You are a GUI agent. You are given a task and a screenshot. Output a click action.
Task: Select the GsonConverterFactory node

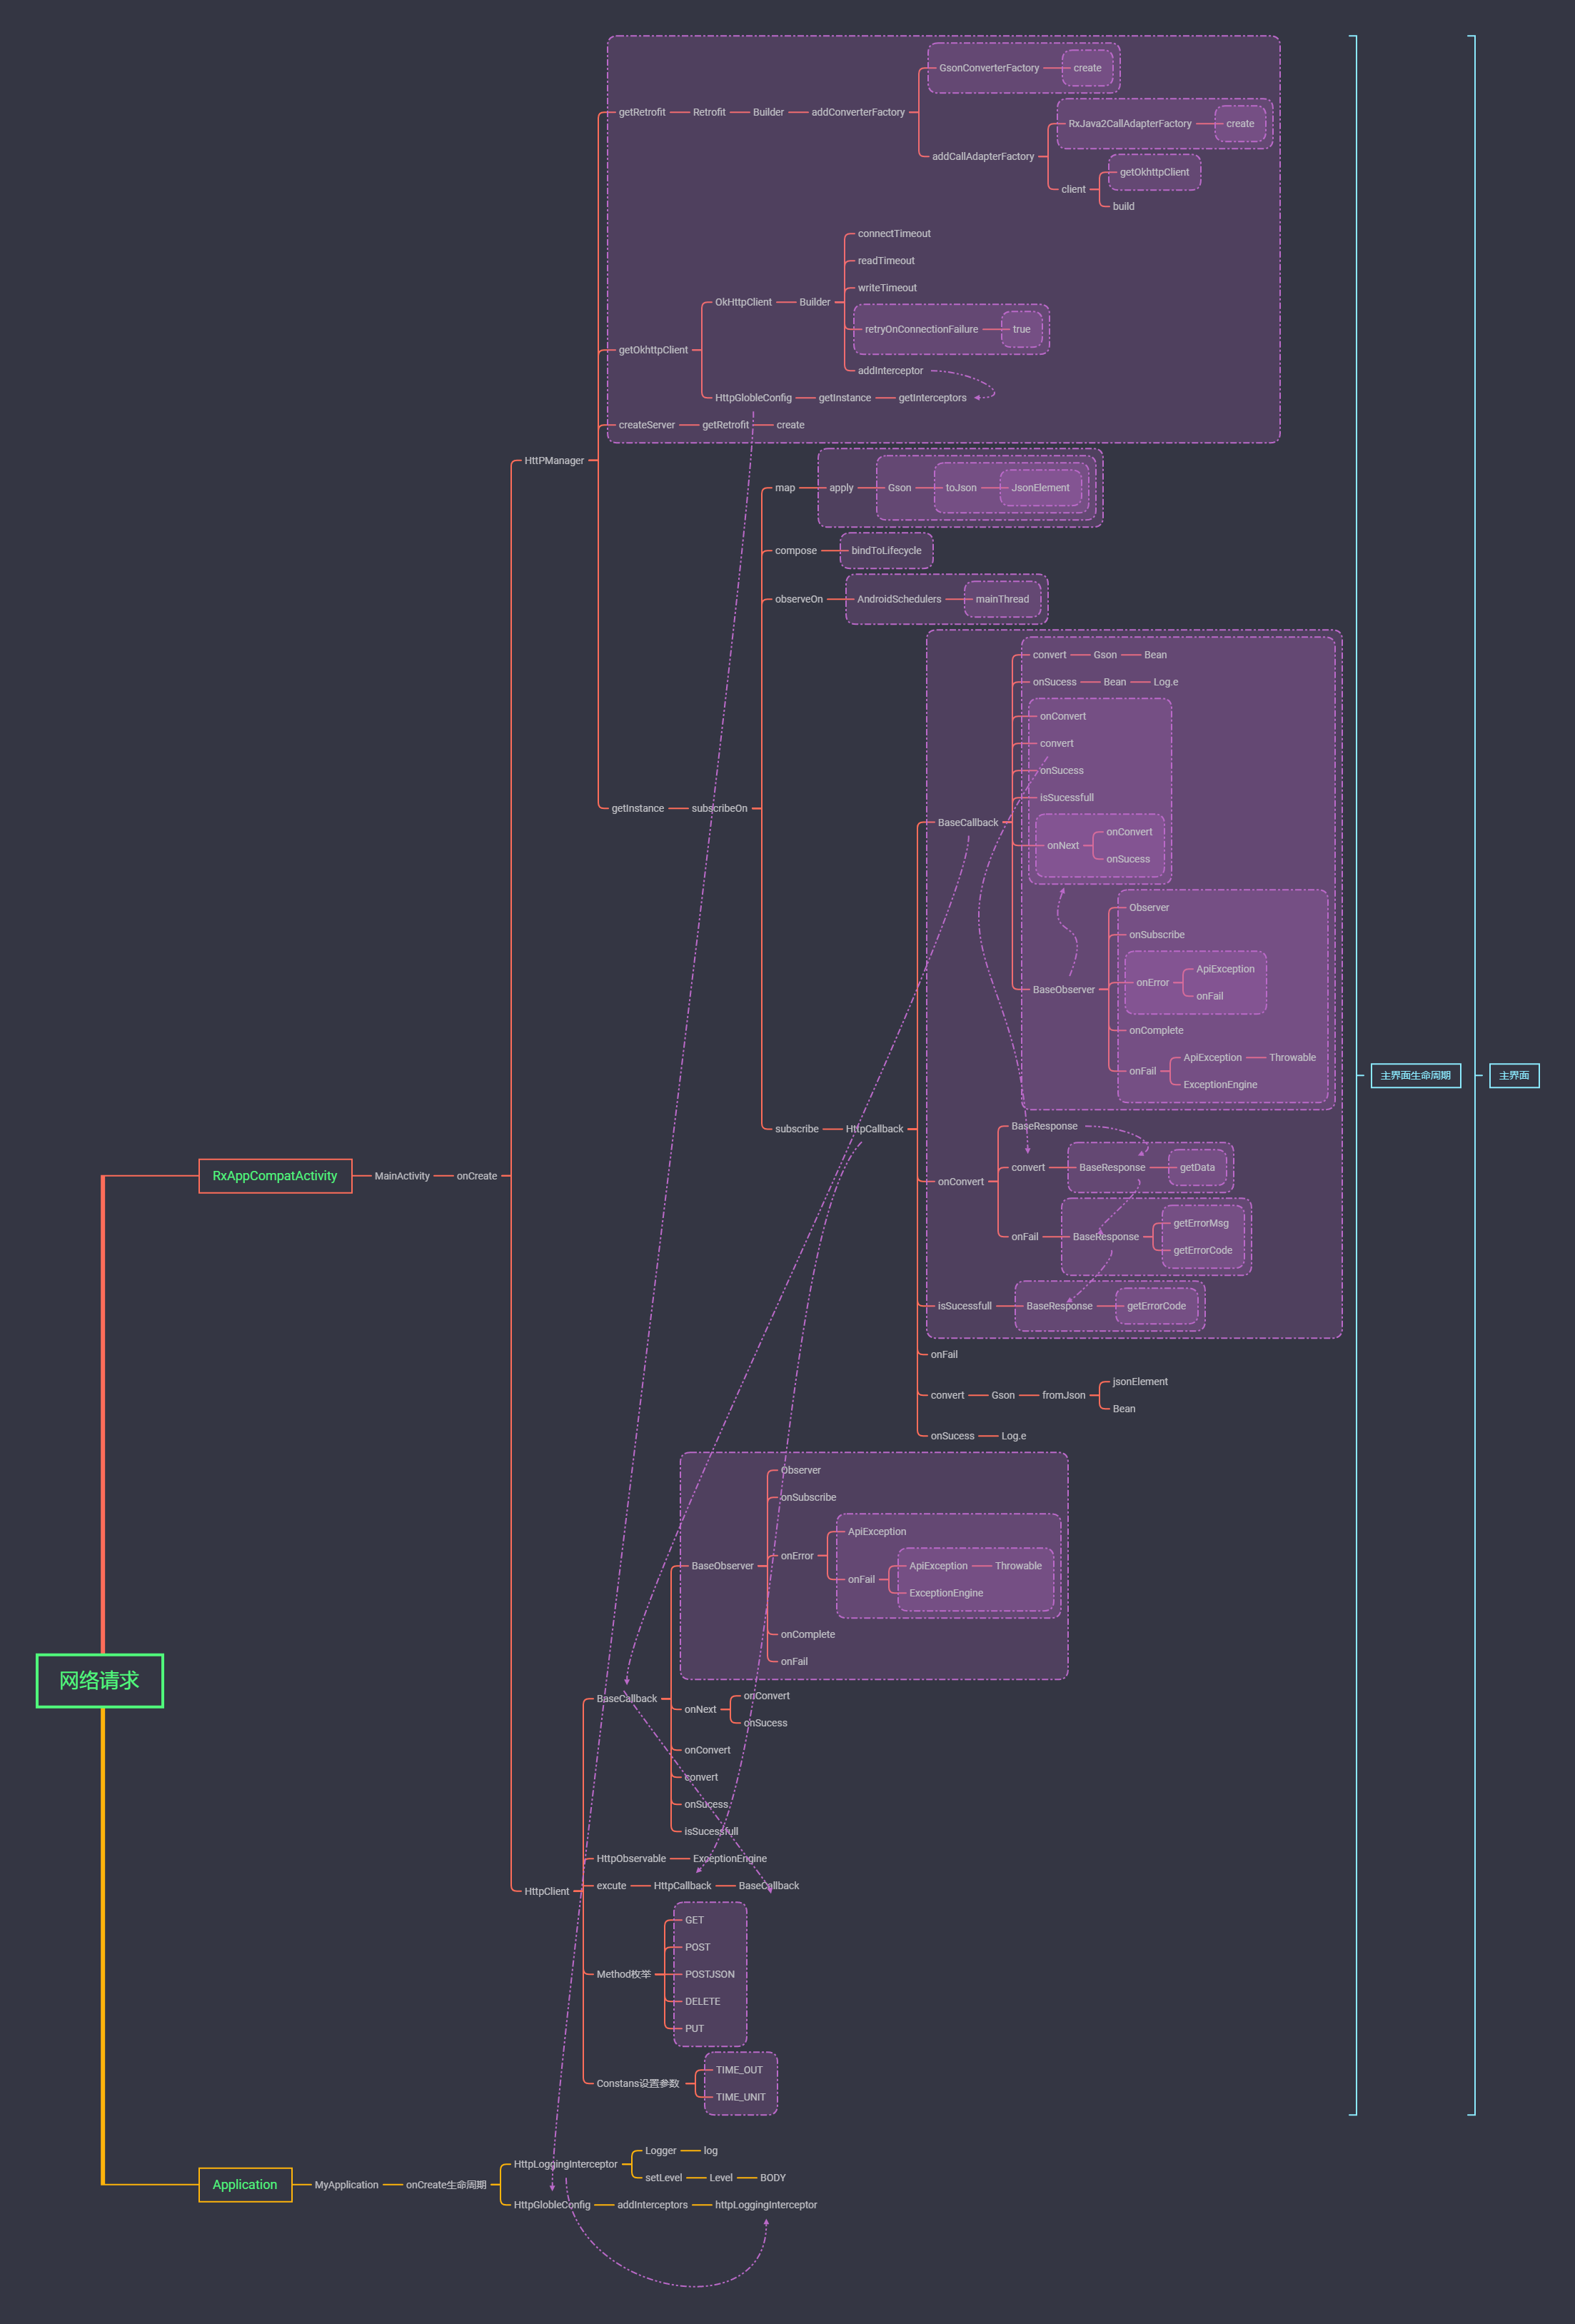988,68
